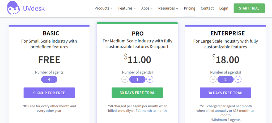Screen dimensions: 272x123
Task: Click the UVdesk logo icon
Action: coord(13,8)
